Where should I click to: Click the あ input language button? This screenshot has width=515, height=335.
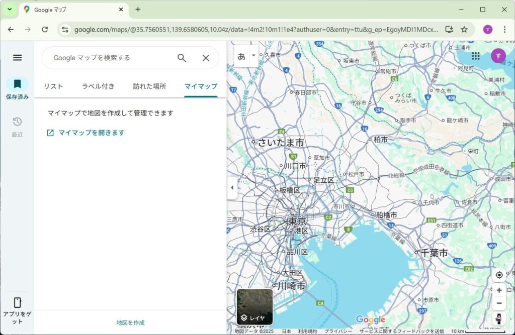click(x=241, y=56)
